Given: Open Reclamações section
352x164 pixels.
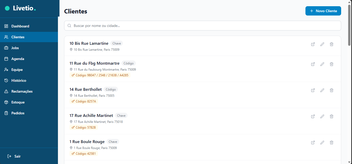Looking at the screenshot, I should [x=29, y=91].
